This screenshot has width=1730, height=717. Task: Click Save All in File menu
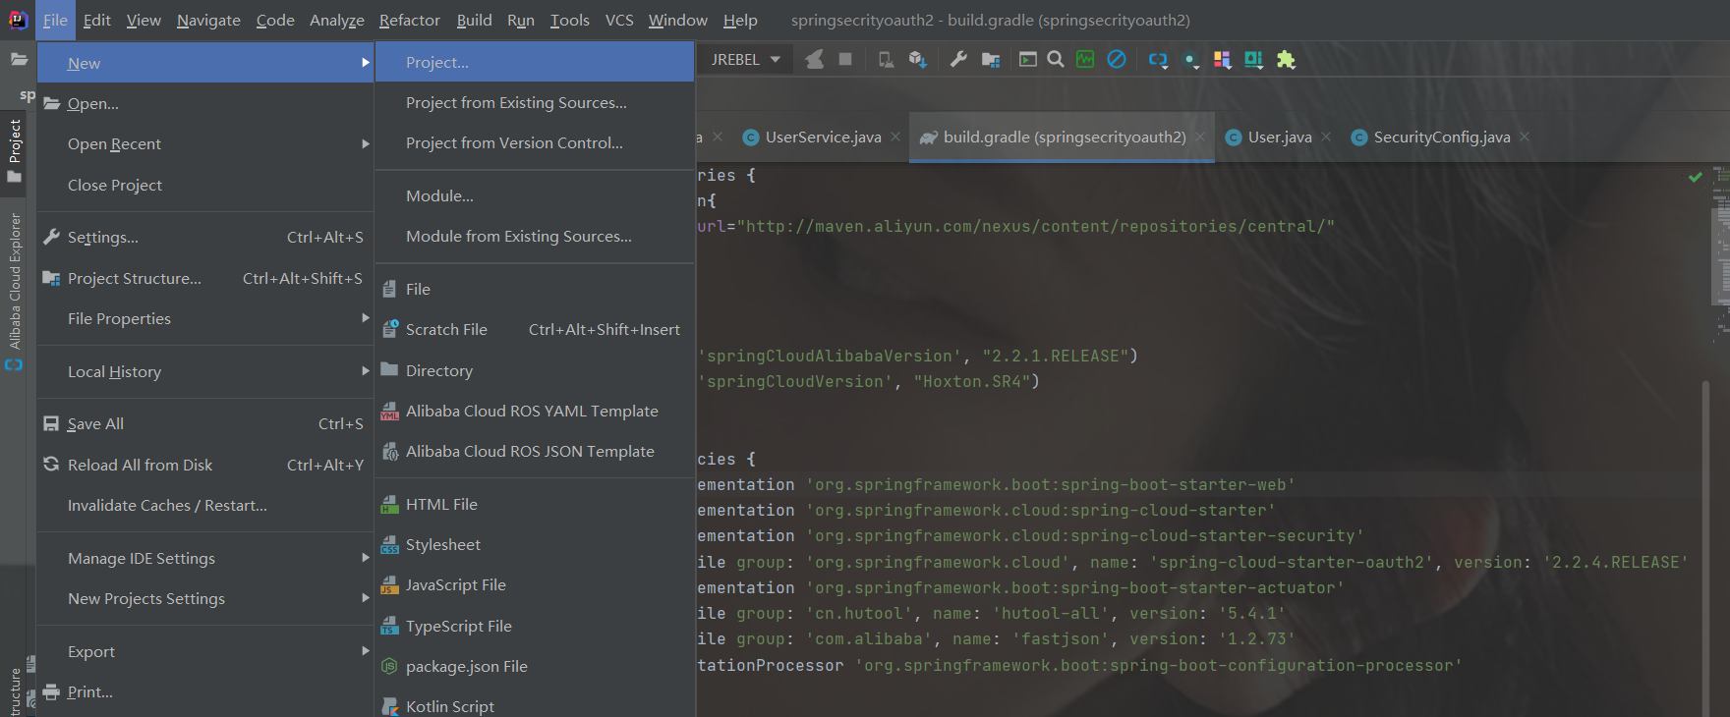click(205, 423)
